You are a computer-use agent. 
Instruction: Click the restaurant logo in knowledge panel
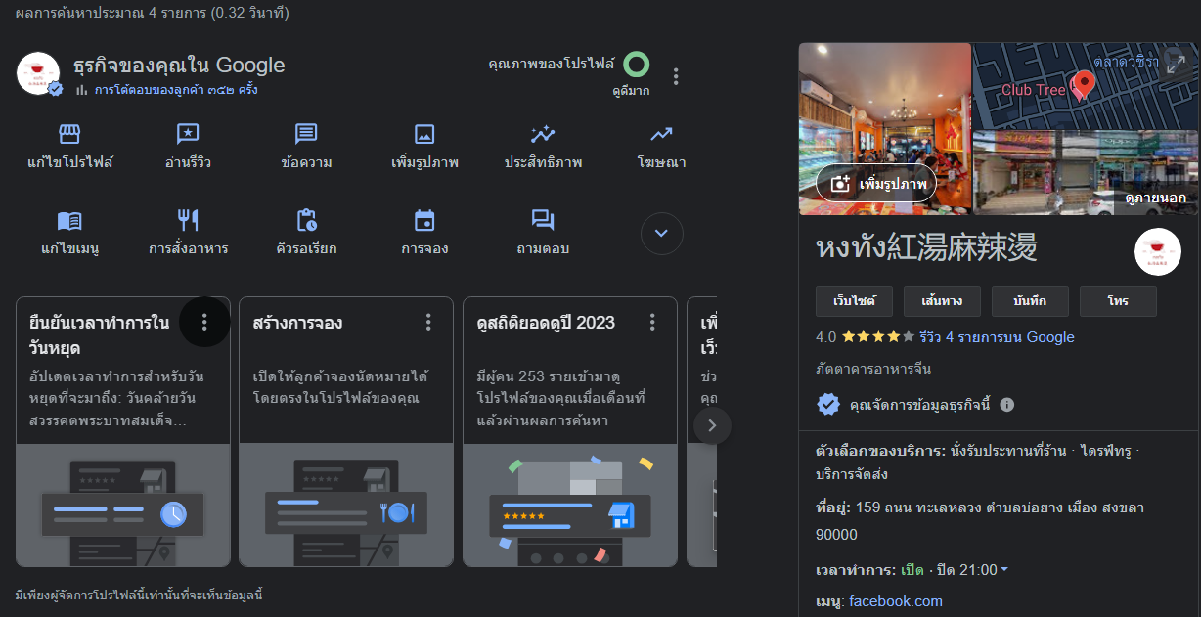point(1158,252)
